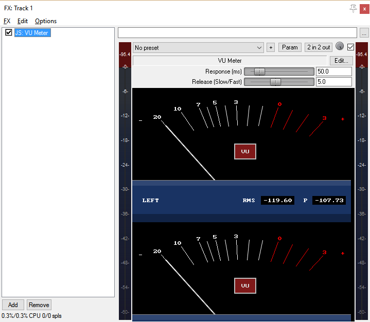Toggle the JS: VU Meter enable checkbox
The height and width of the screenshot is (322, 370).
(9, 32)
